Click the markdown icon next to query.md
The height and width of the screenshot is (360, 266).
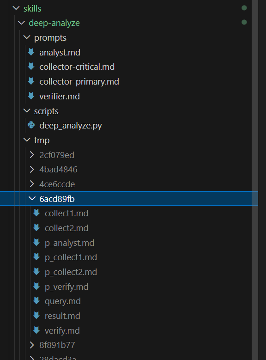click(x=36, y=301)
